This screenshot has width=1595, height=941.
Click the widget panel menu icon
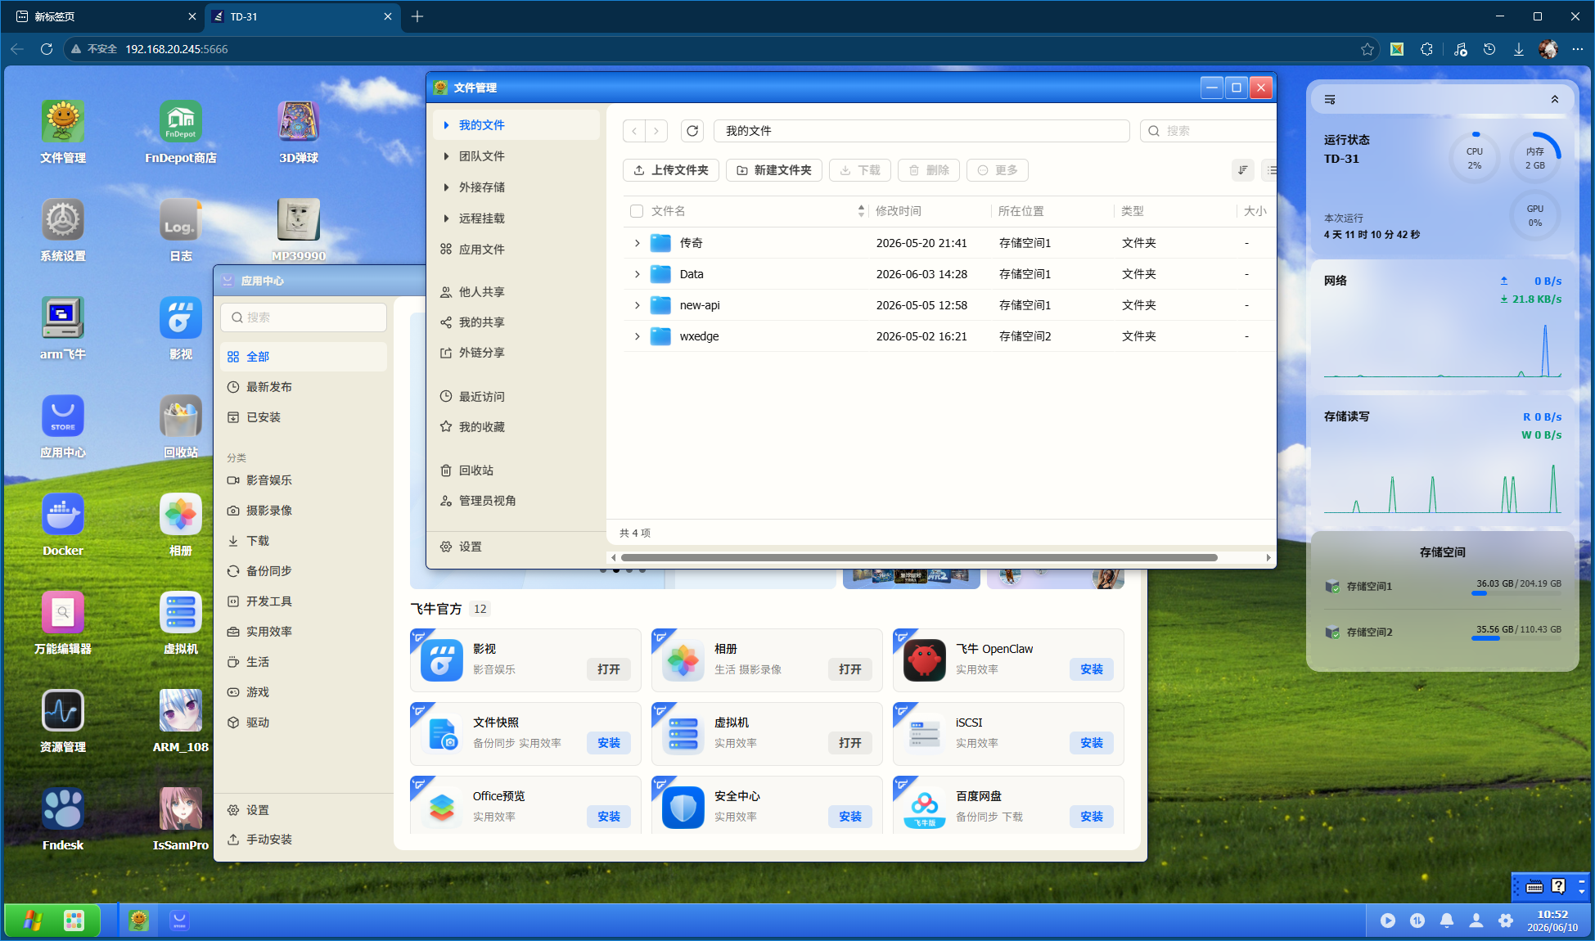1330,100
